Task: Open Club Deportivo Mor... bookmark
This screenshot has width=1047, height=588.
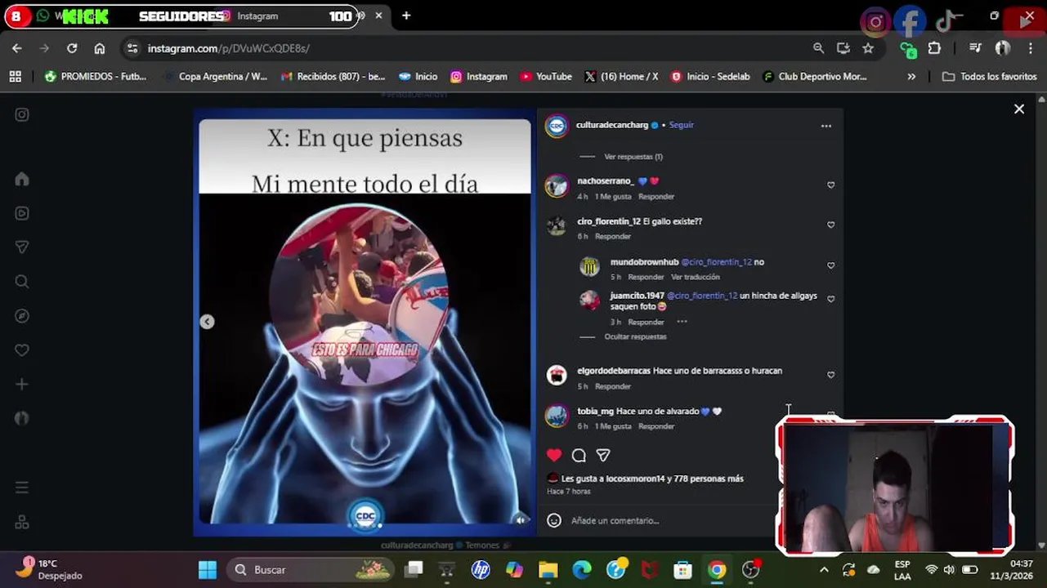Action: point(814,76)
